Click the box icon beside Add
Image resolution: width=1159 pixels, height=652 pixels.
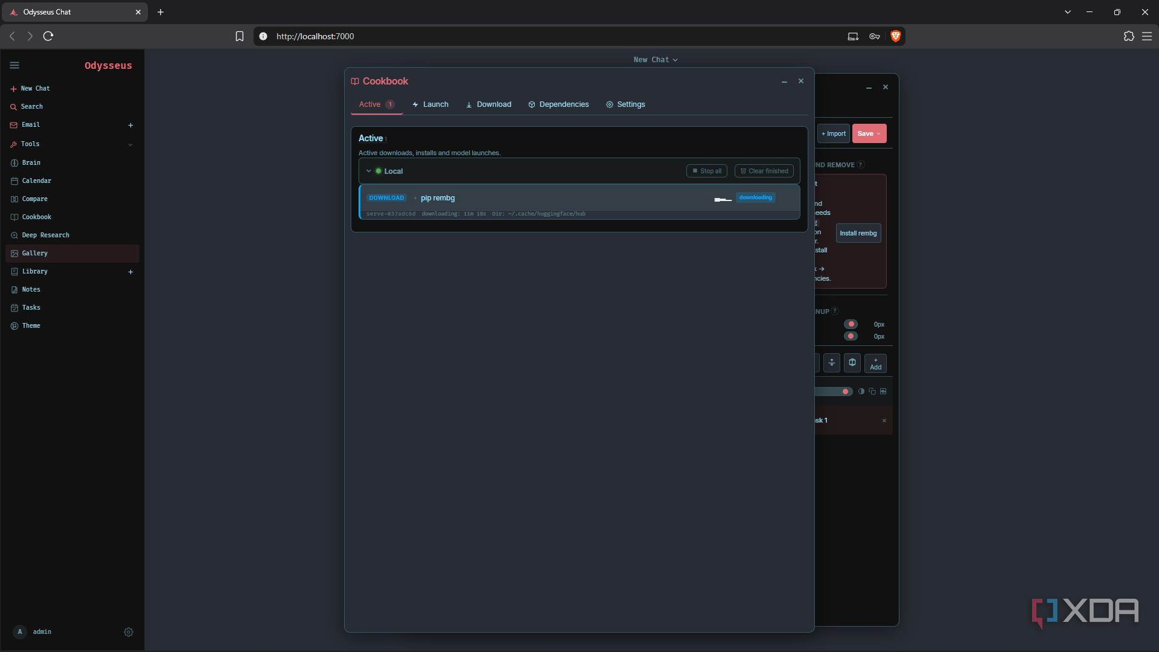852,363
